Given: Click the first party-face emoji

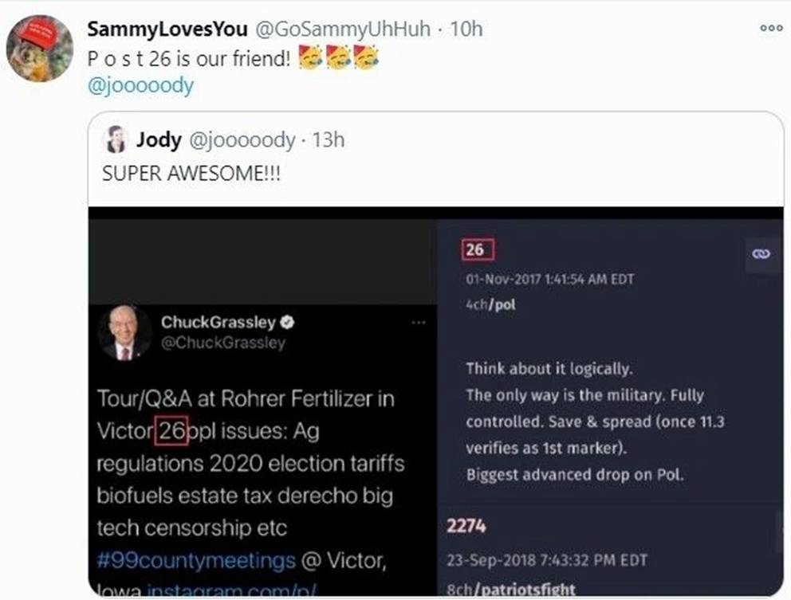Looking at the screenshot, I should pos(311,58).
